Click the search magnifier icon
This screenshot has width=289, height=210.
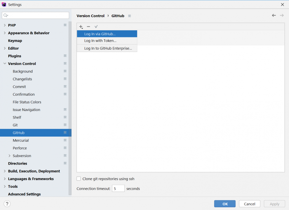click(x=6, y=15)
